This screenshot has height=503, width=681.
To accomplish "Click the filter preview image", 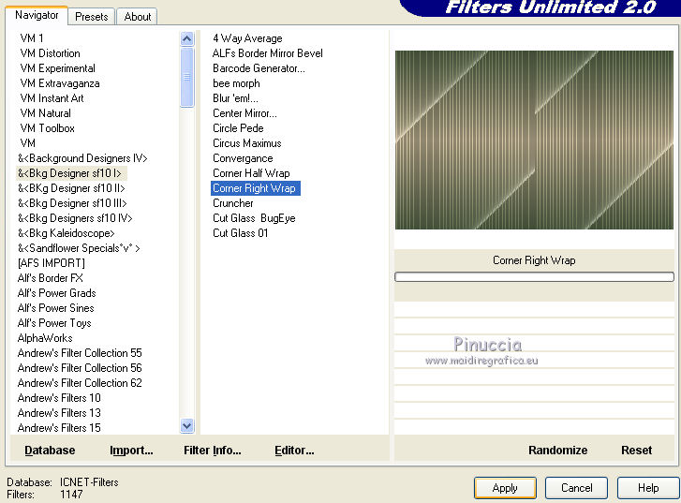I will [534, 140].
